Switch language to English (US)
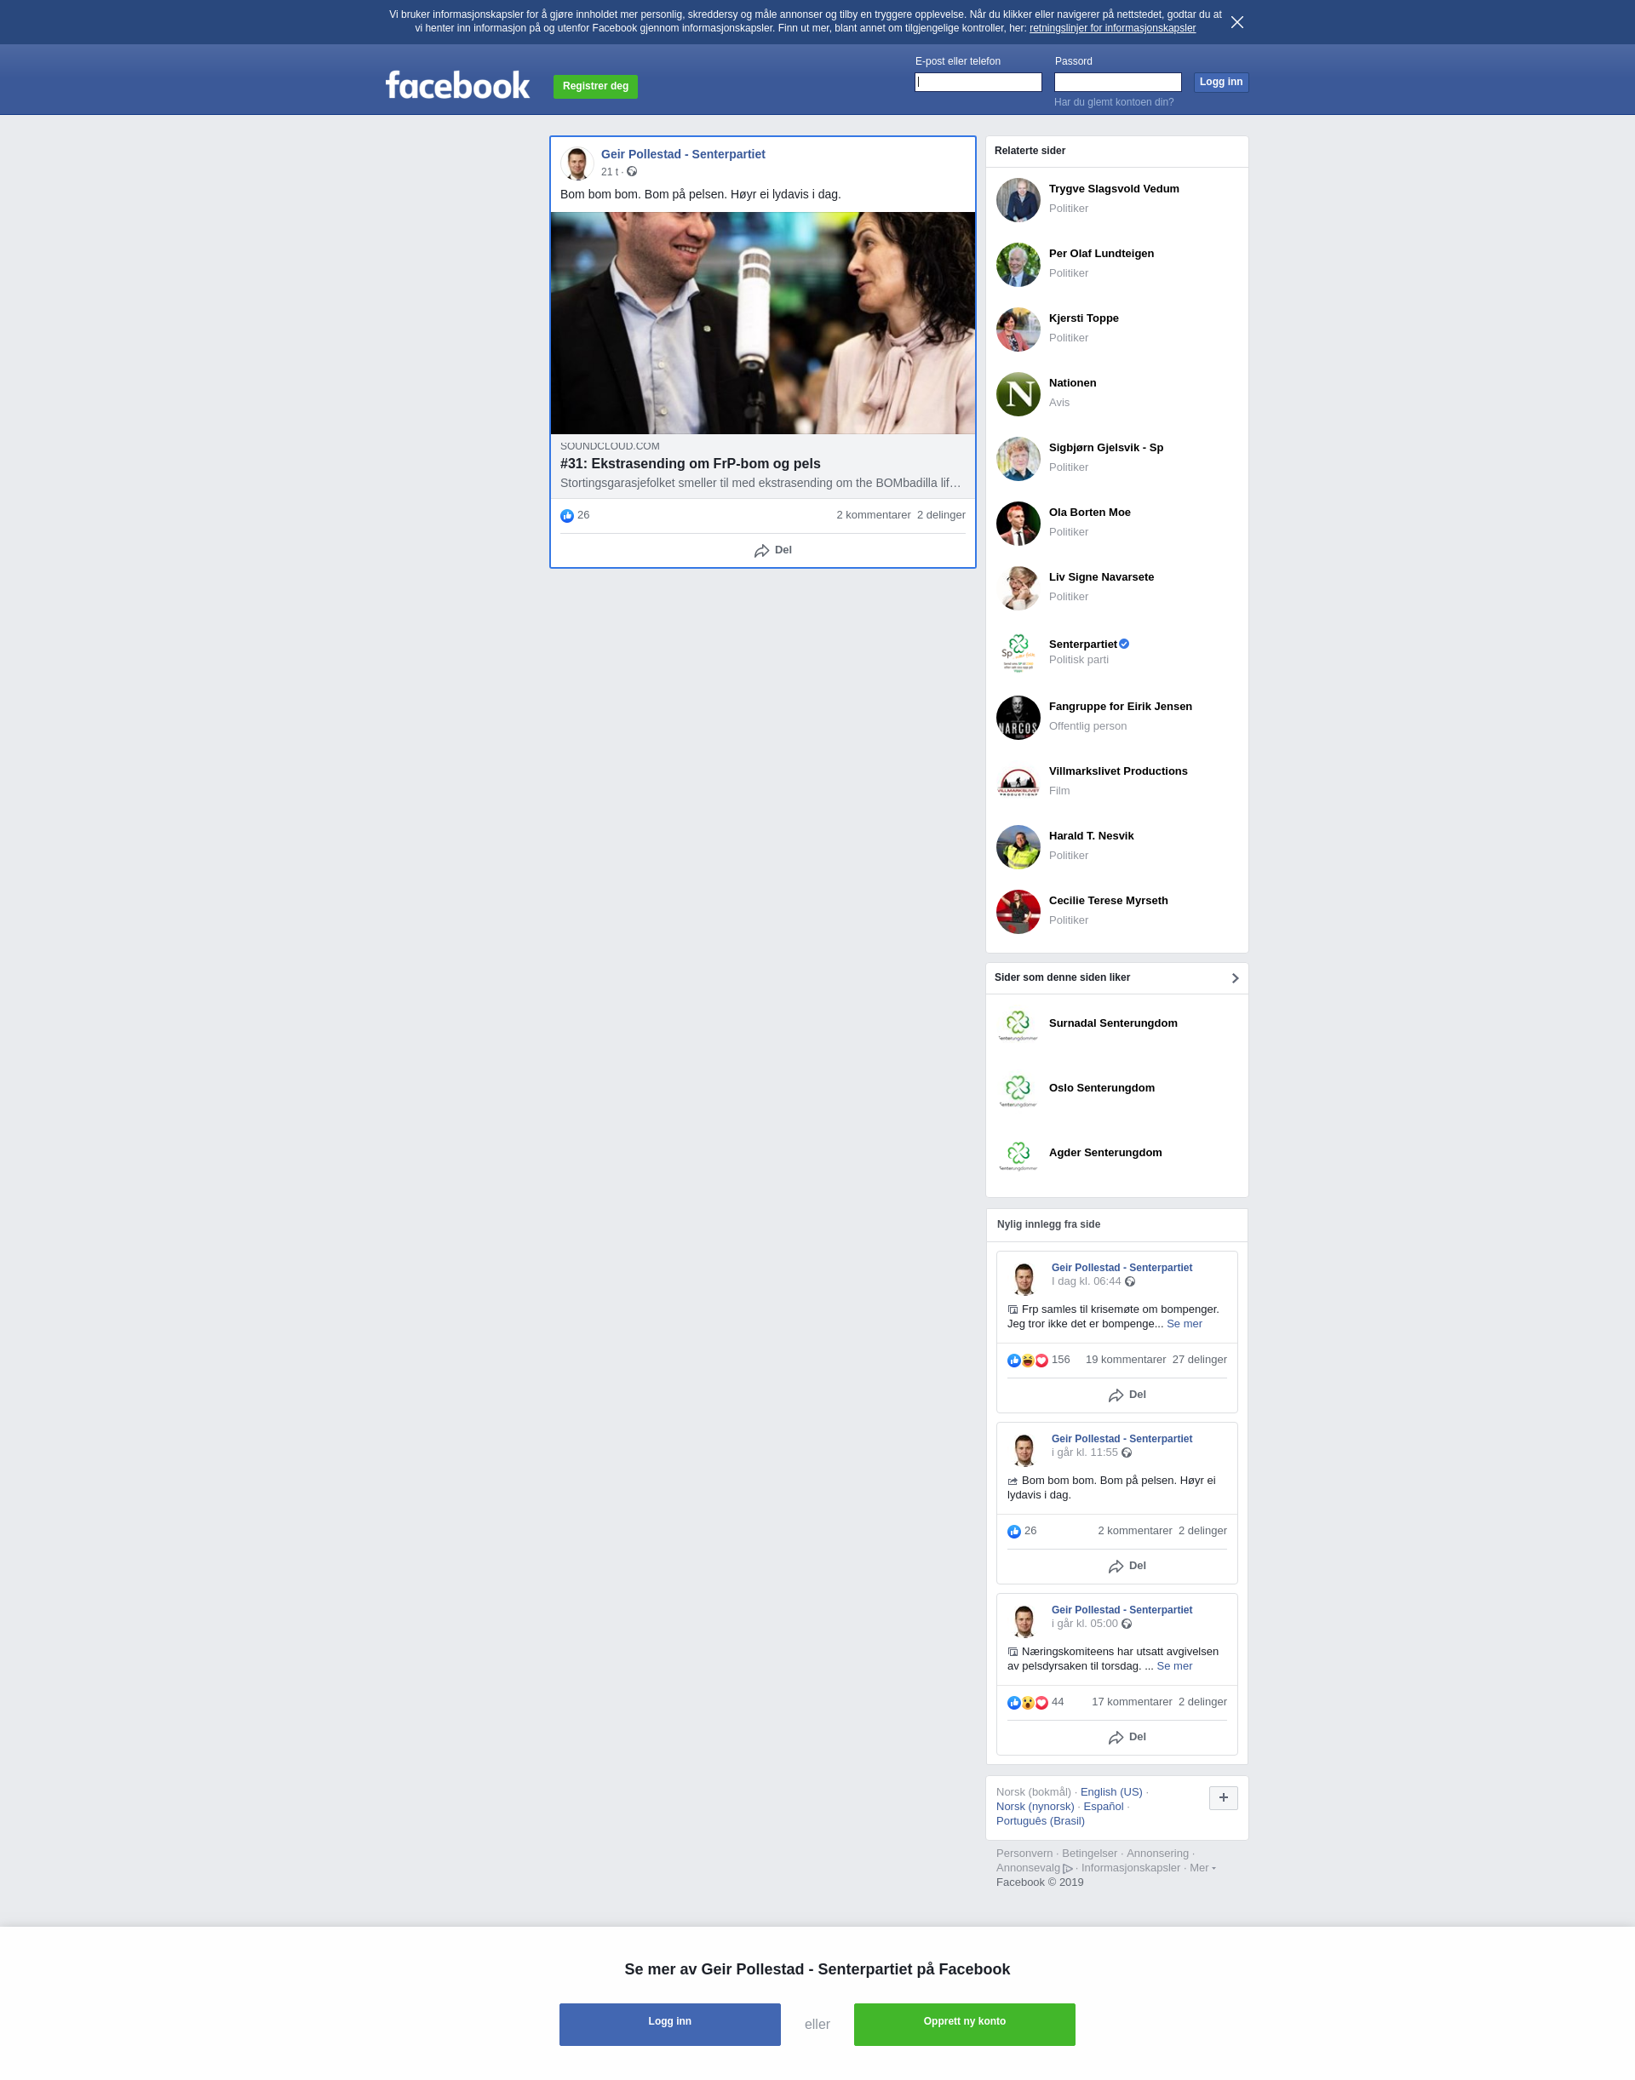Screen dimensions: 1635x2080 tap(1110, 1792)
